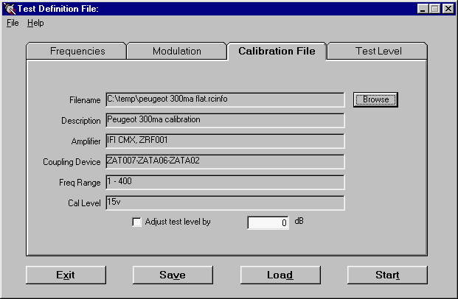Click the Coupling Device field

(x=225, y=161)
